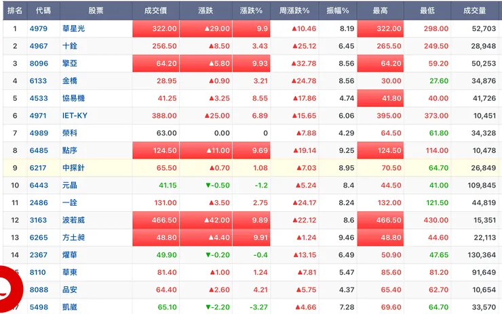The height and width of the screenshot is (314, 502).
Task: Open the 方土昶 stock link
Action: tap(74, 238)
